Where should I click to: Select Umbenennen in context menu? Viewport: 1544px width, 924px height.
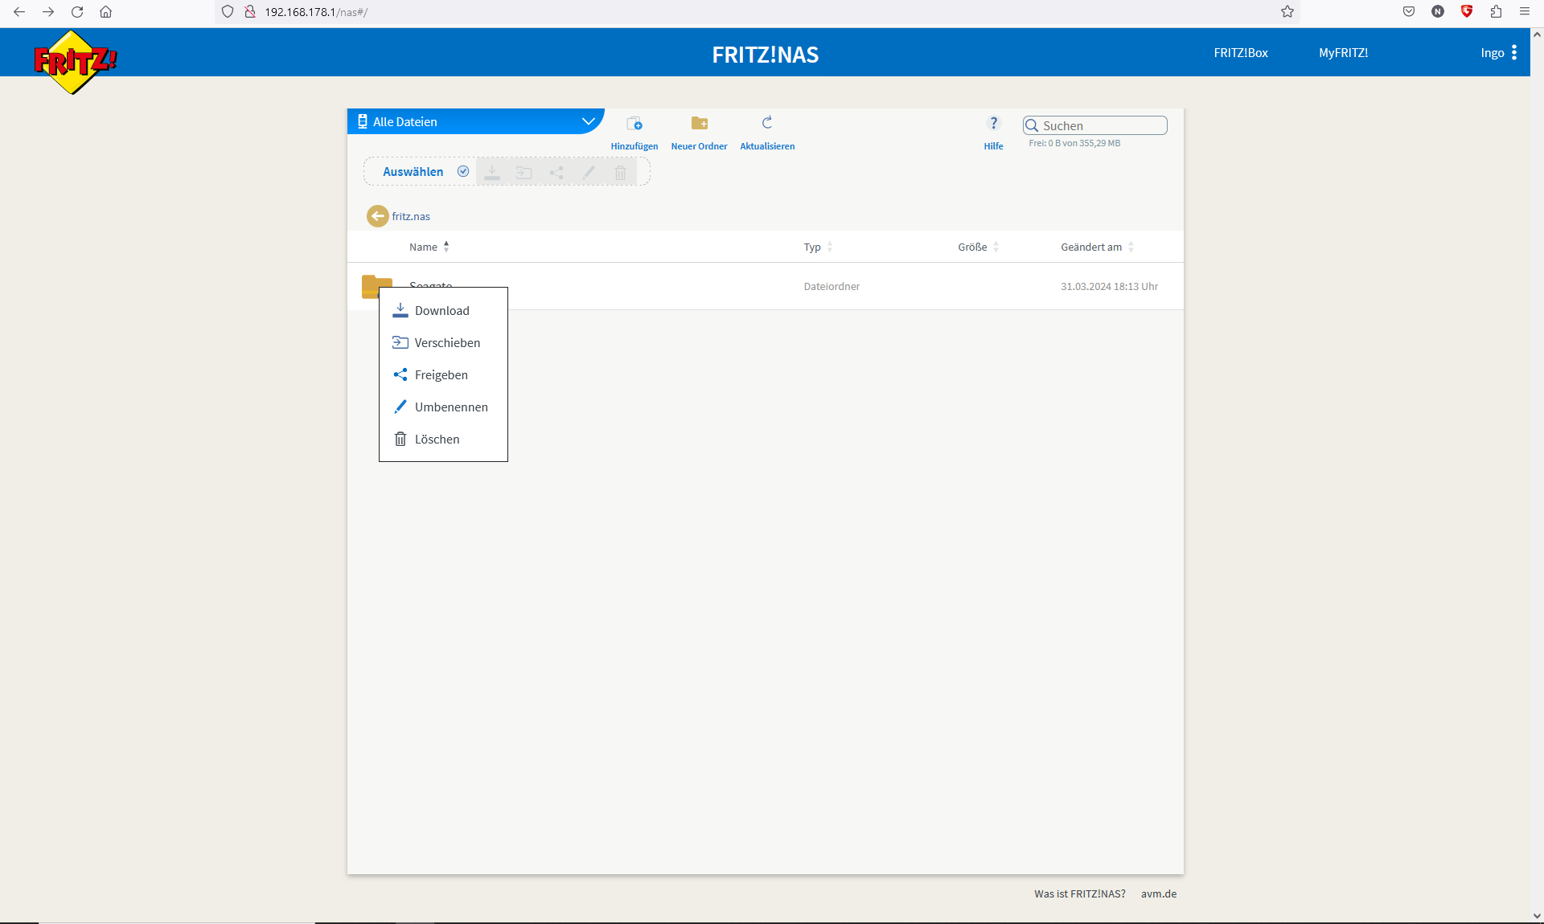[450, 407]
